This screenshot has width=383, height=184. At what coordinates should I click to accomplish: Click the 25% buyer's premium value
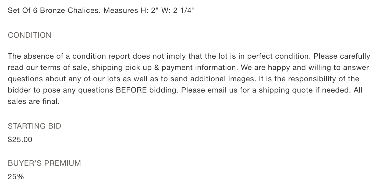click(x=16, y=176)
